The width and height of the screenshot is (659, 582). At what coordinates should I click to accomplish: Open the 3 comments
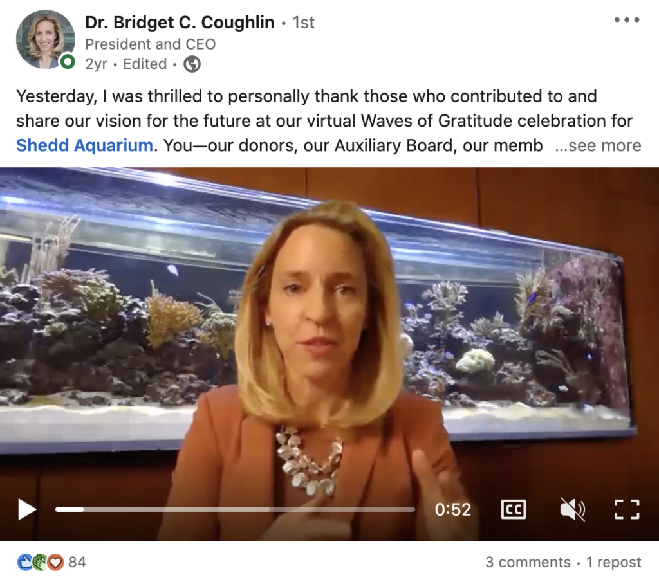tap(528, 562)
